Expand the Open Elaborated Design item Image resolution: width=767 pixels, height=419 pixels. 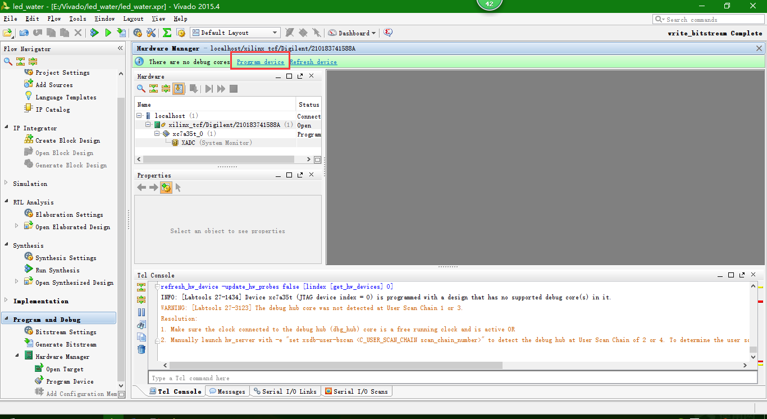[x=17, y=226]
